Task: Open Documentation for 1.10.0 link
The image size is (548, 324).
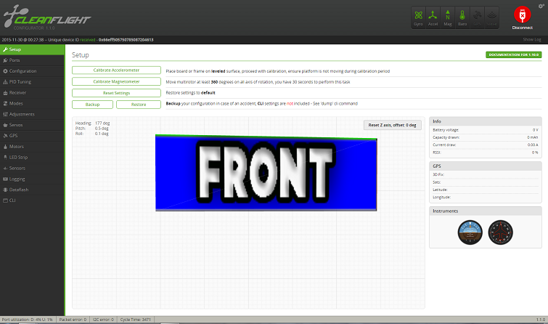Action: click(x=513, y=54)
